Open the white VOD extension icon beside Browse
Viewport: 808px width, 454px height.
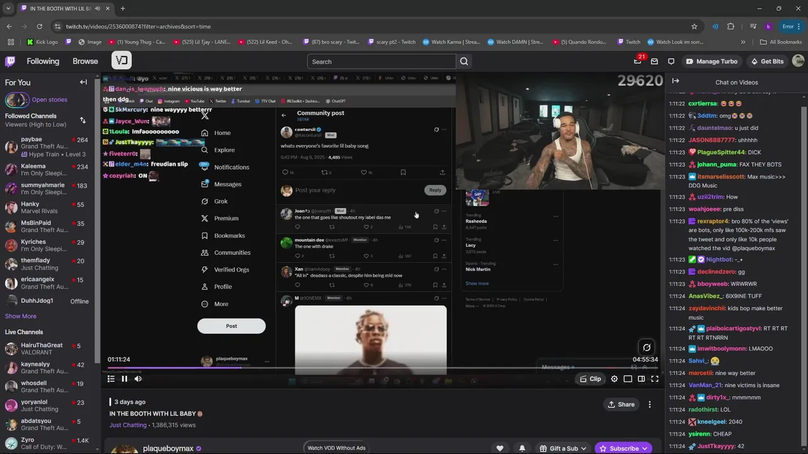click(122, 61)
